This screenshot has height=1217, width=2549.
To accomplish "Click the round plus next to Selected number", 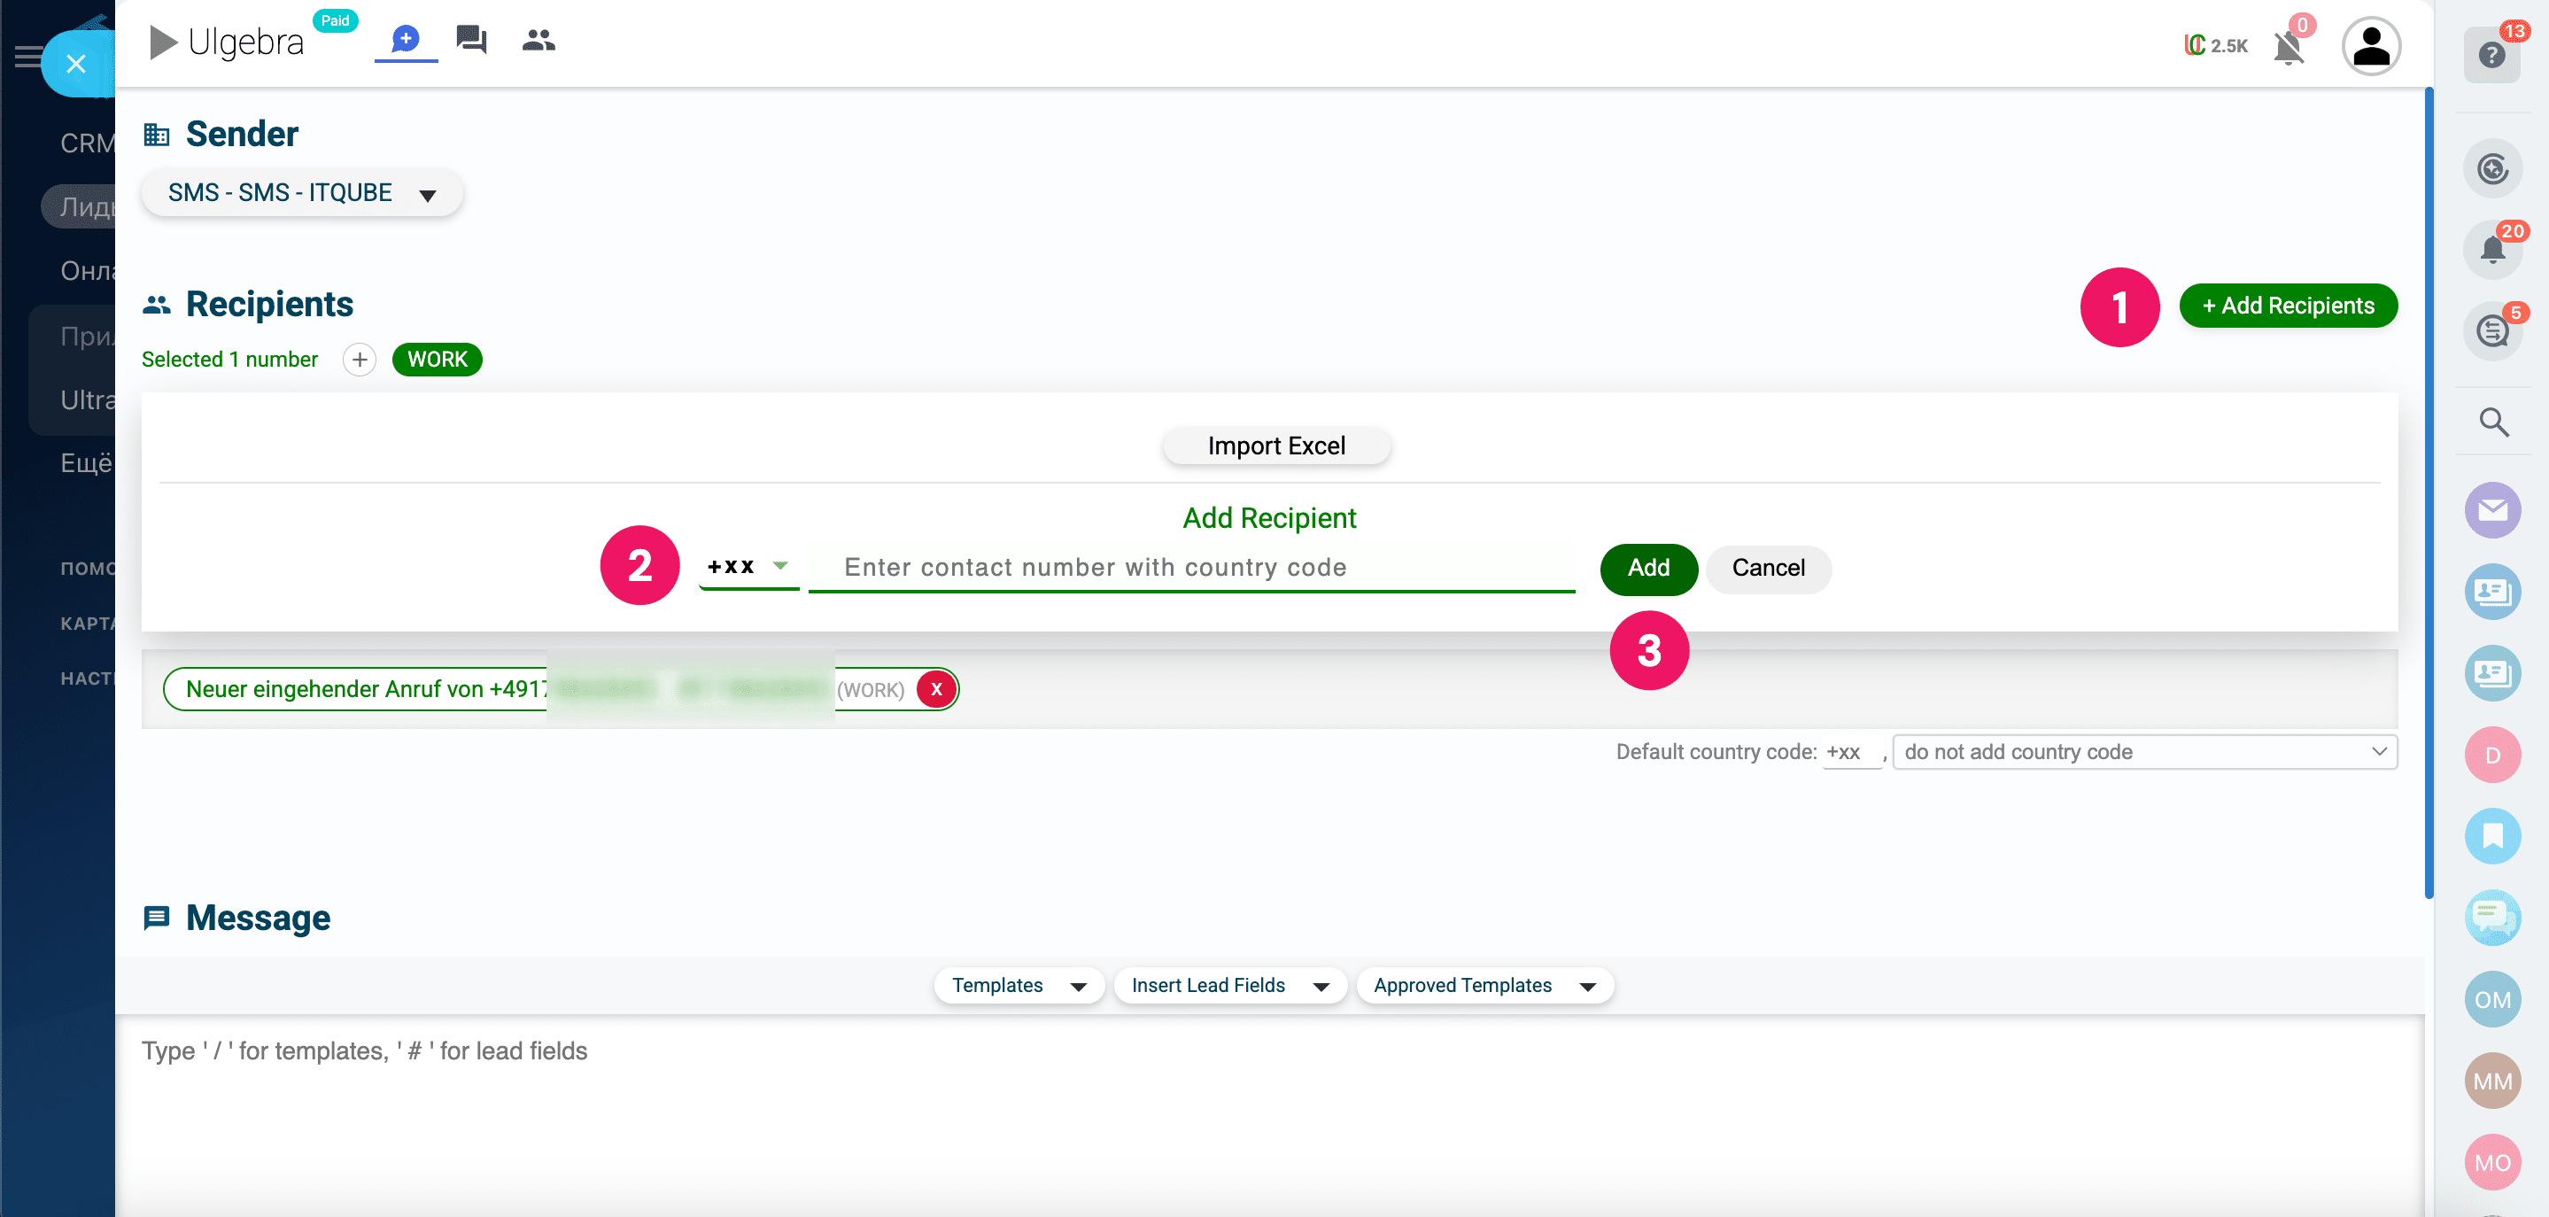I will click(x=360, y=359).
